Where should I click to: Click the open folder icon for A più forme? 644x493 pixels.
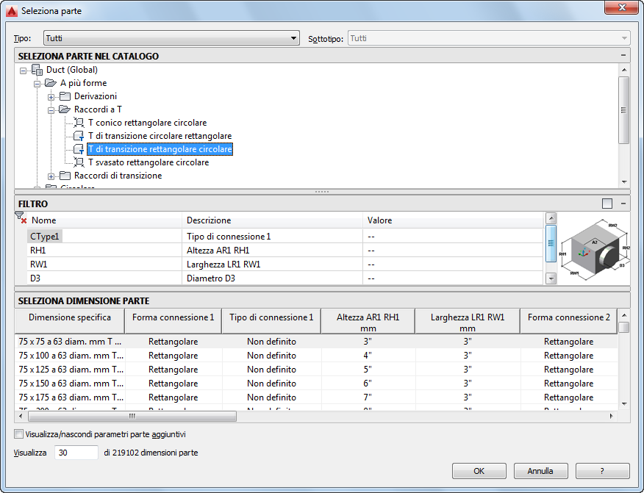[x=51, y=83]
